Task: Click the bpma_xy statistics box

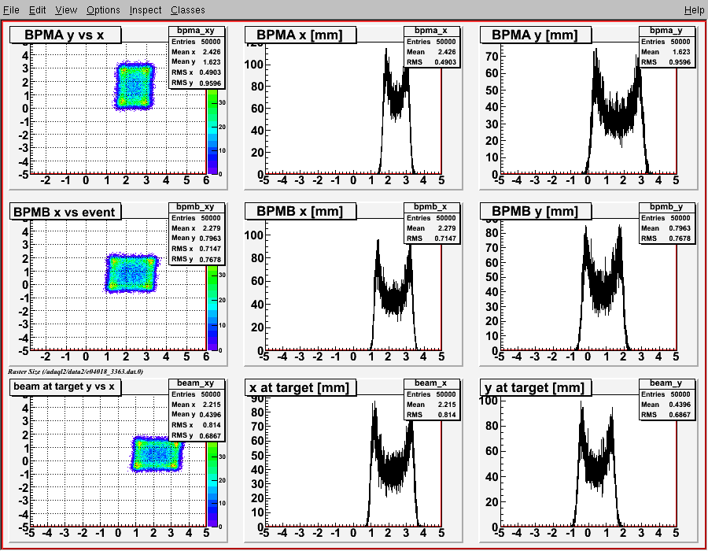Action: 197,57
